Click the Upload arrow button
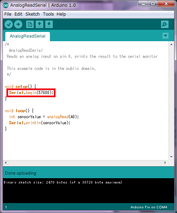Viewport: 177px width, 213px height. (x=18, y=24)
